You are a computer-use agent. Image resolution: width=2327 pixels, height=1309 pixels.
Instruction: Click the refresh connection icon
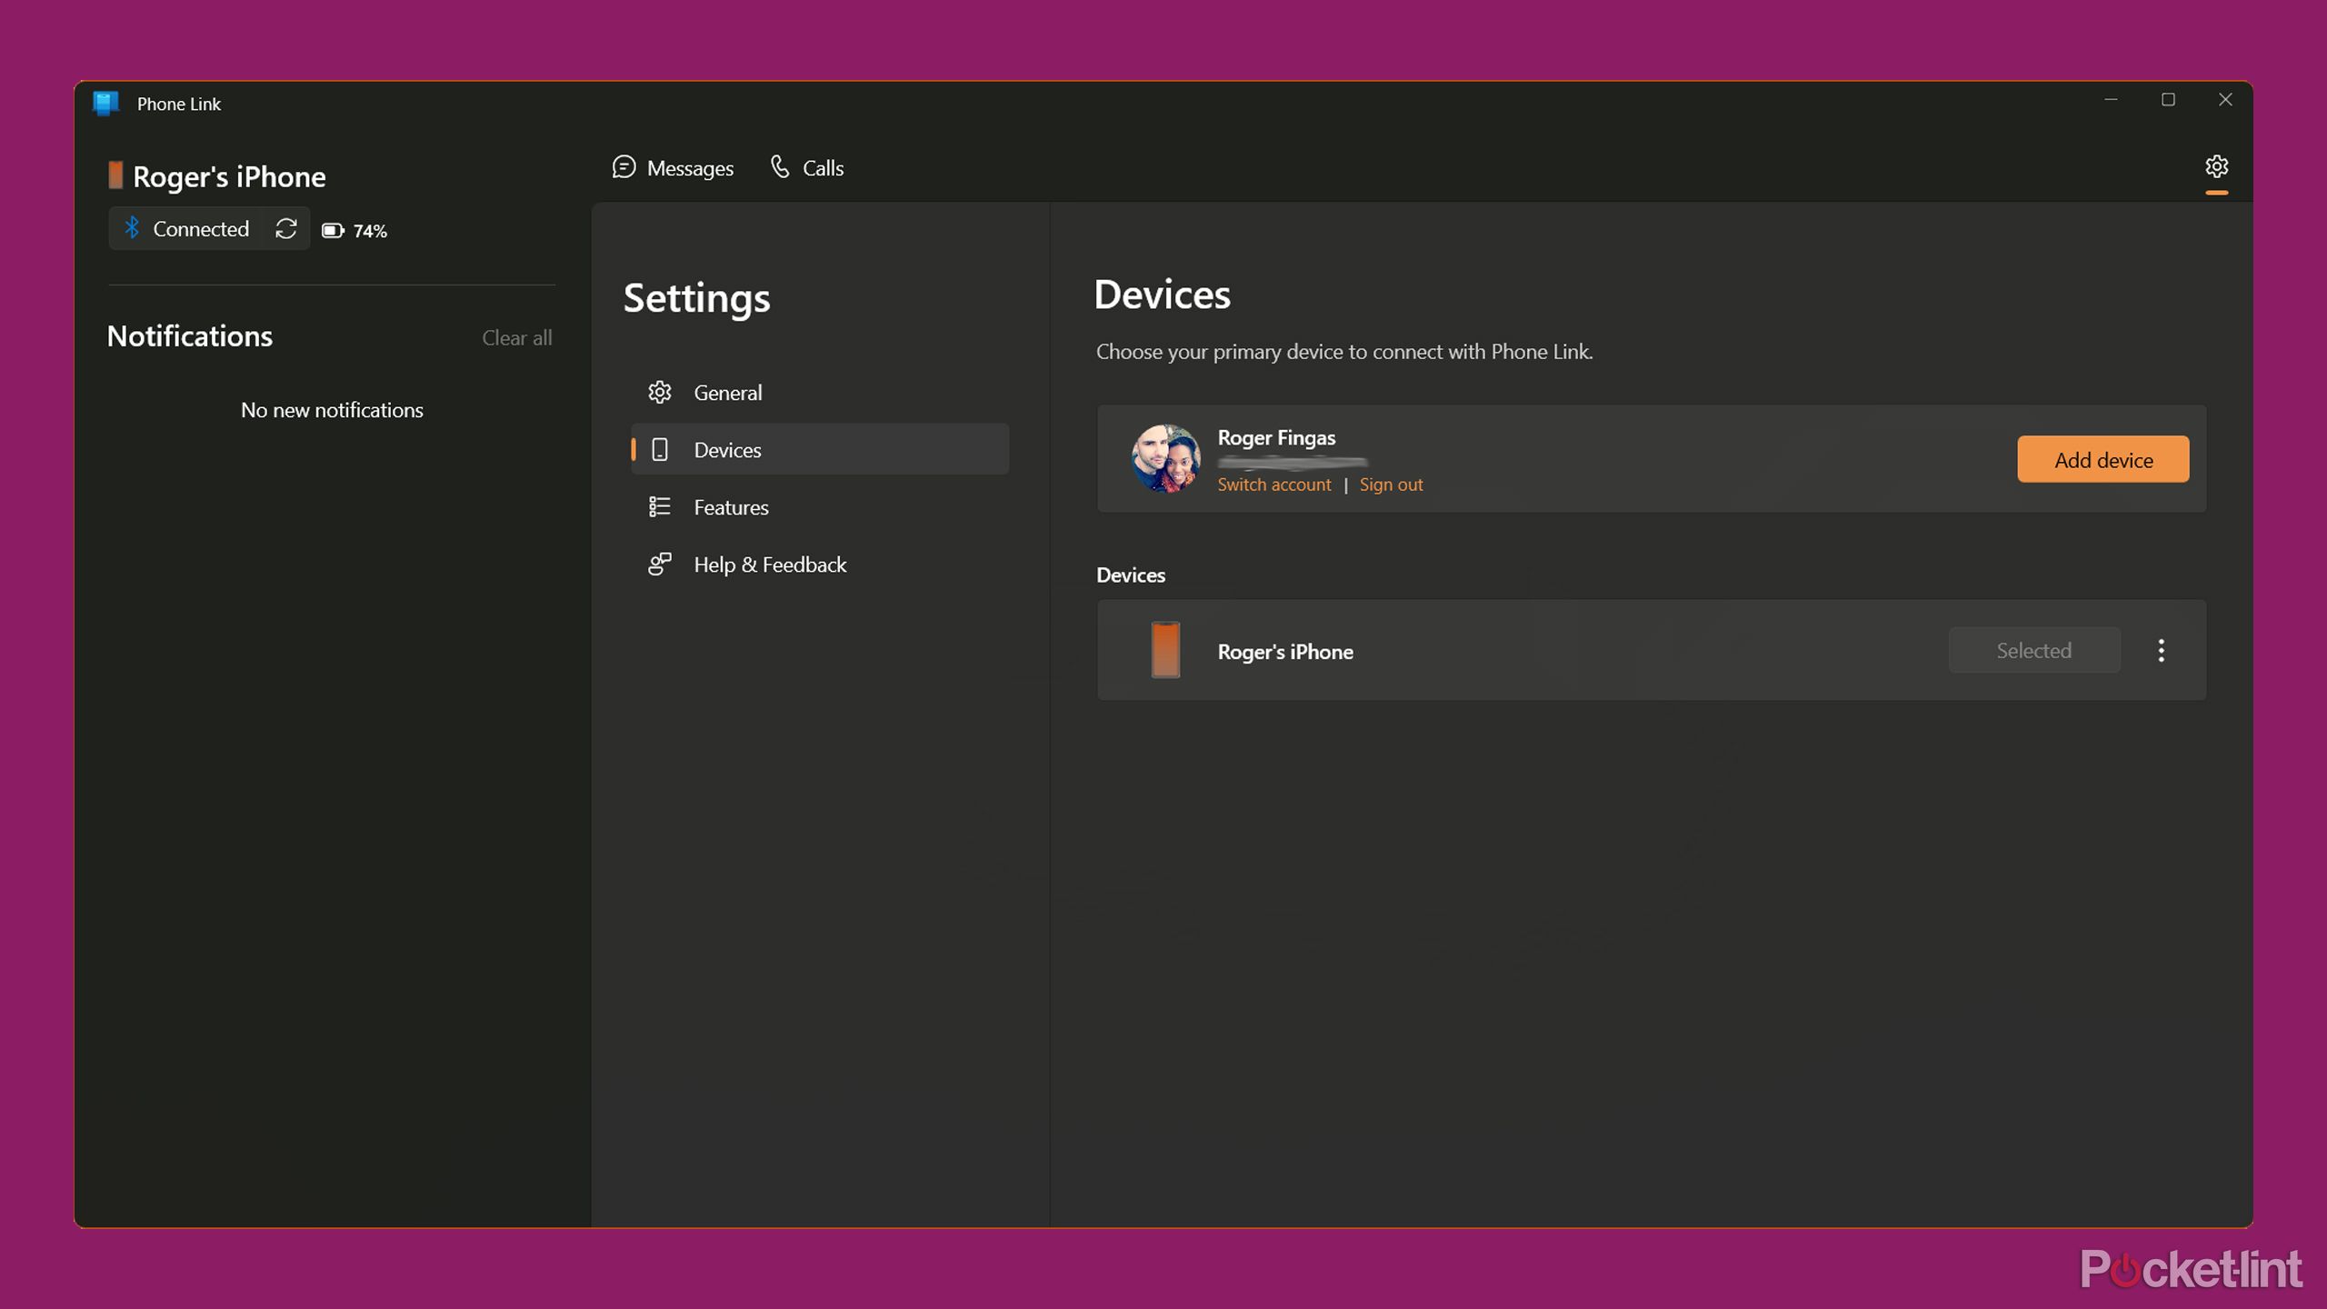(286, 228)
